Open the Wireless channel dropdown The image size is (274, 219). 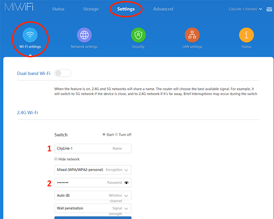click(93, 195)
